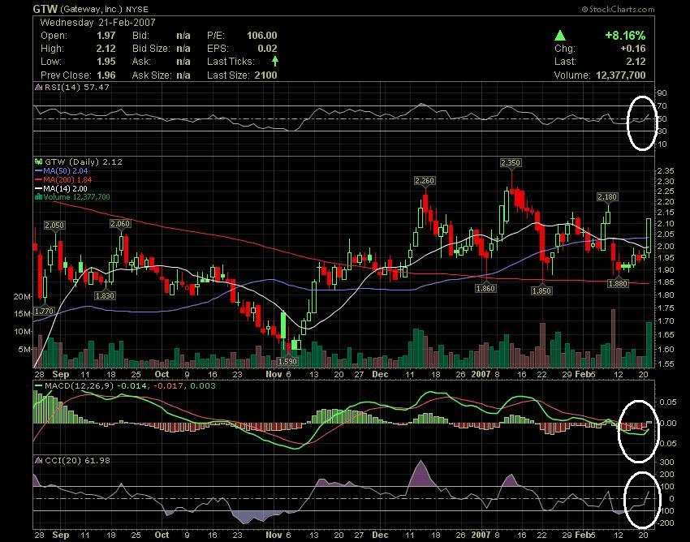Click the 2.050 price tag
The image size is (690, 542).
click(x=54, y=226)
